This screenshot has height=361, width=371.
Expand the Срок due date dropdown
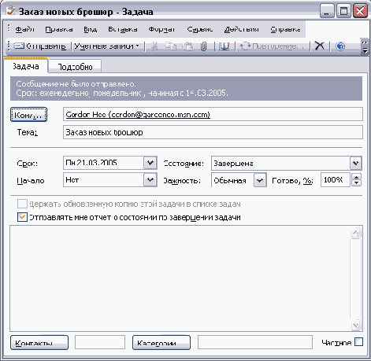(x=150, y=163)
